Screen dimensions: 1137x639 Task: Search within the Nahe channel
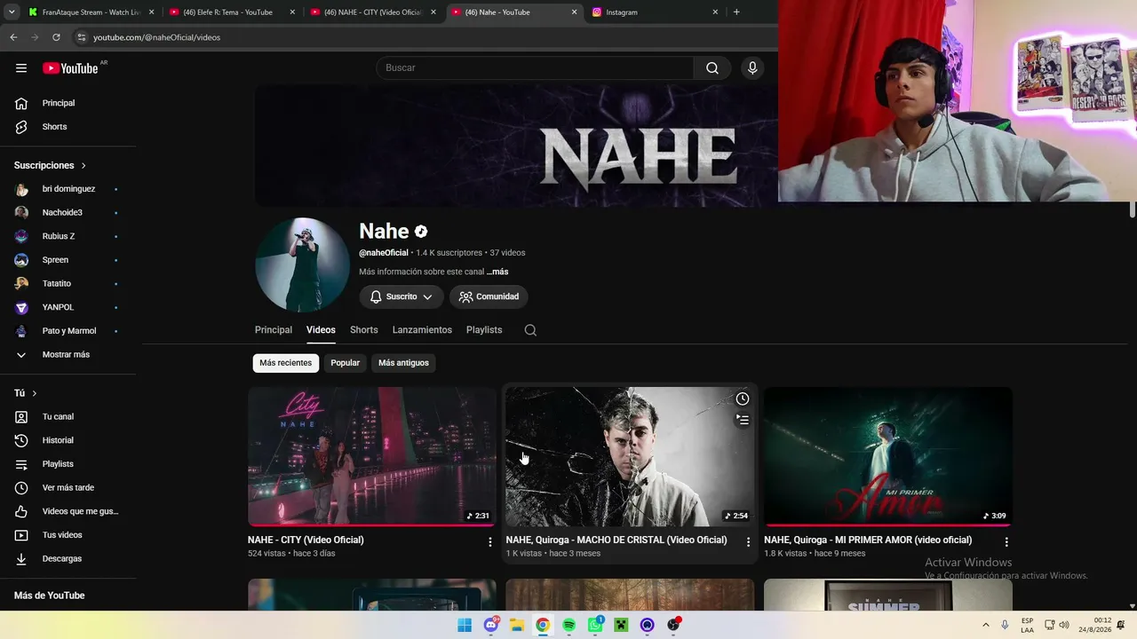coord(530,330)
